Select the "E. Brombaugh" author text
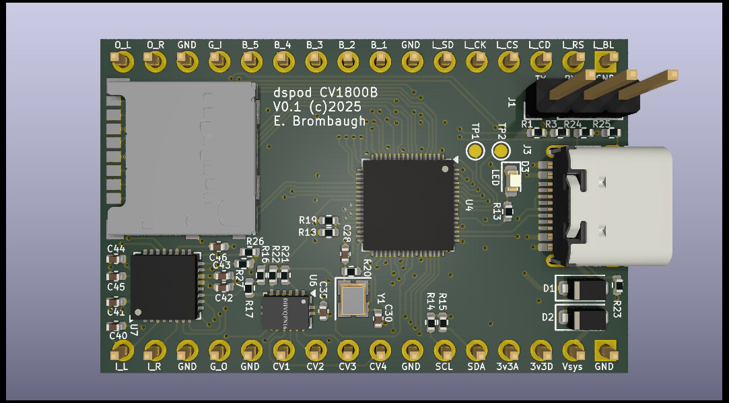This screenshot has width=729, height=403. click(320, 121)
